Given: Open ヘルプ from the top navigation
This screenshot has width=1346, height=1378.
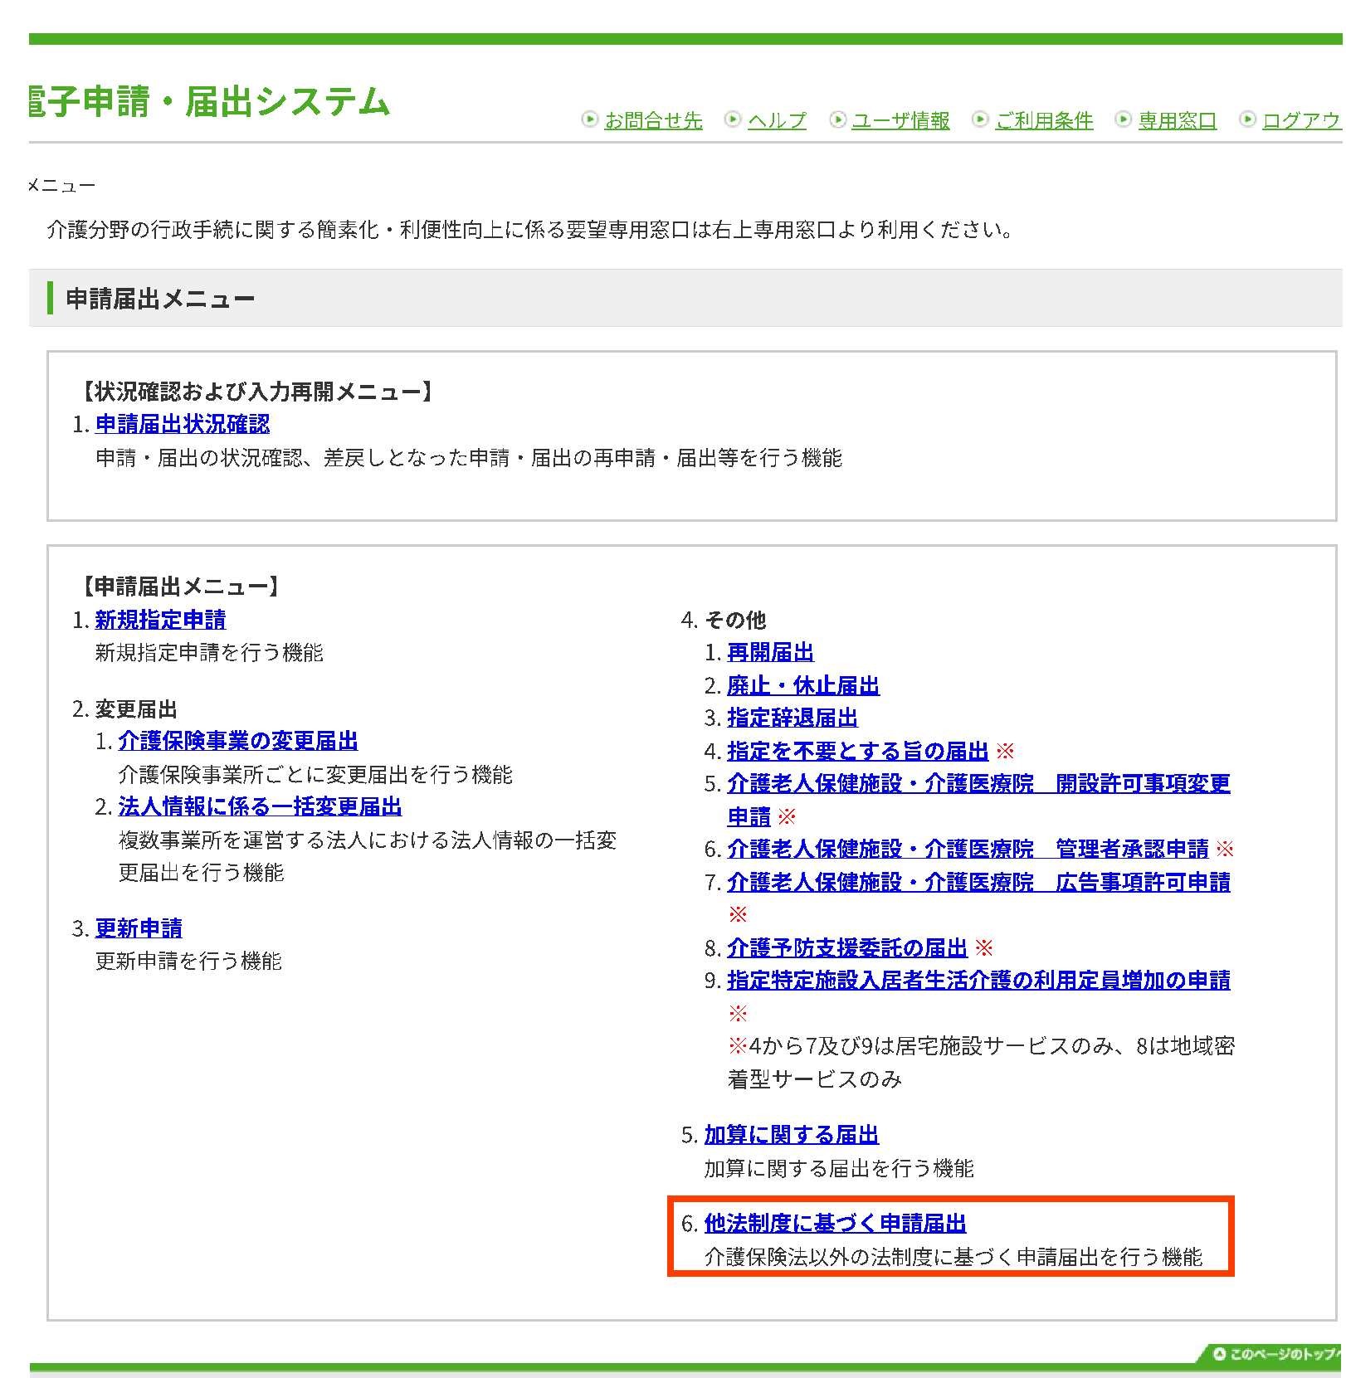Looking at the screenshot, I should pyautogui.click(x=777, y=121).
